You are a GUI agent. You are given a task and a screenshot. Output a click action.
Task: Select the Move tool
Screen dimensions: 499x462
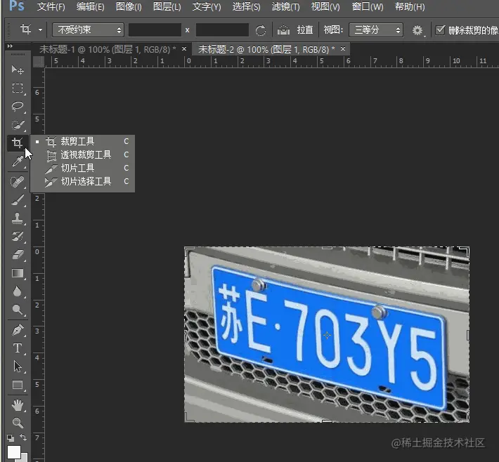click(x=18, y=70)
